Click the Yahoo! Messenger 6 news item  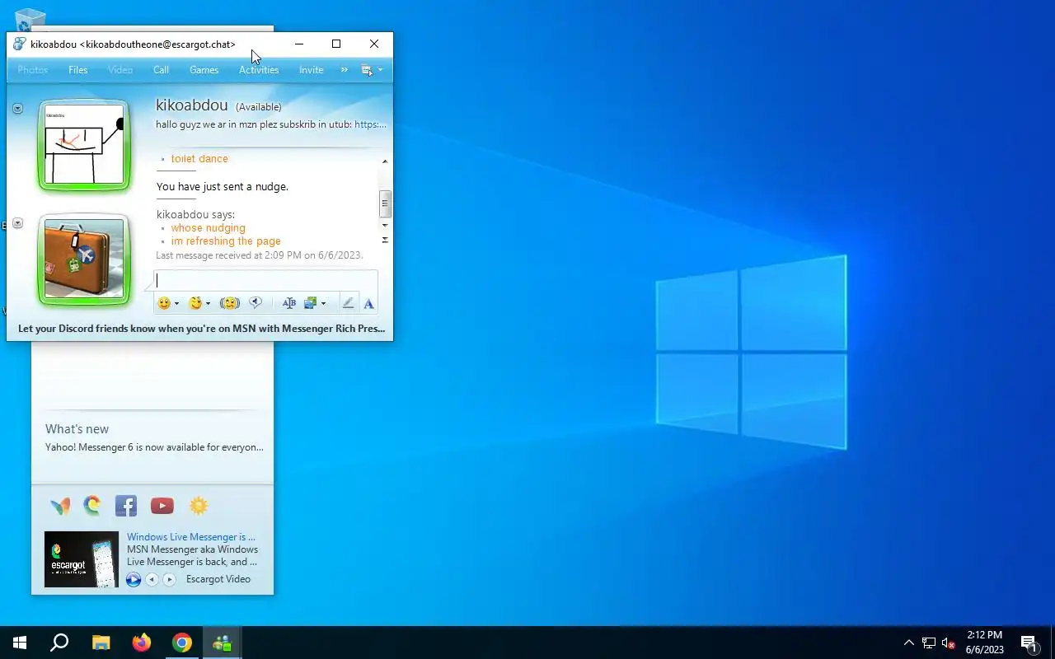tap(154, 447)
